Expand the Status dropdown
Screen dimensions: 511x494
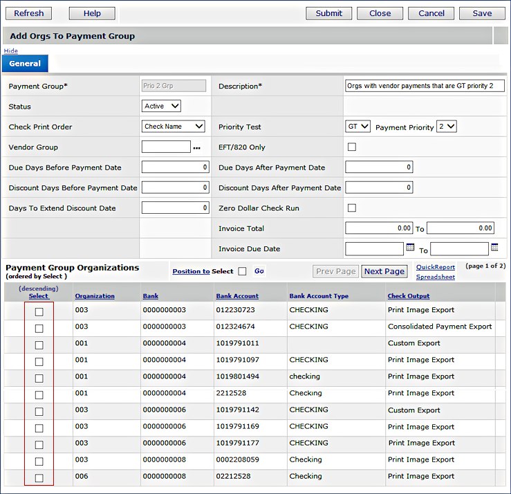point(162,107)
